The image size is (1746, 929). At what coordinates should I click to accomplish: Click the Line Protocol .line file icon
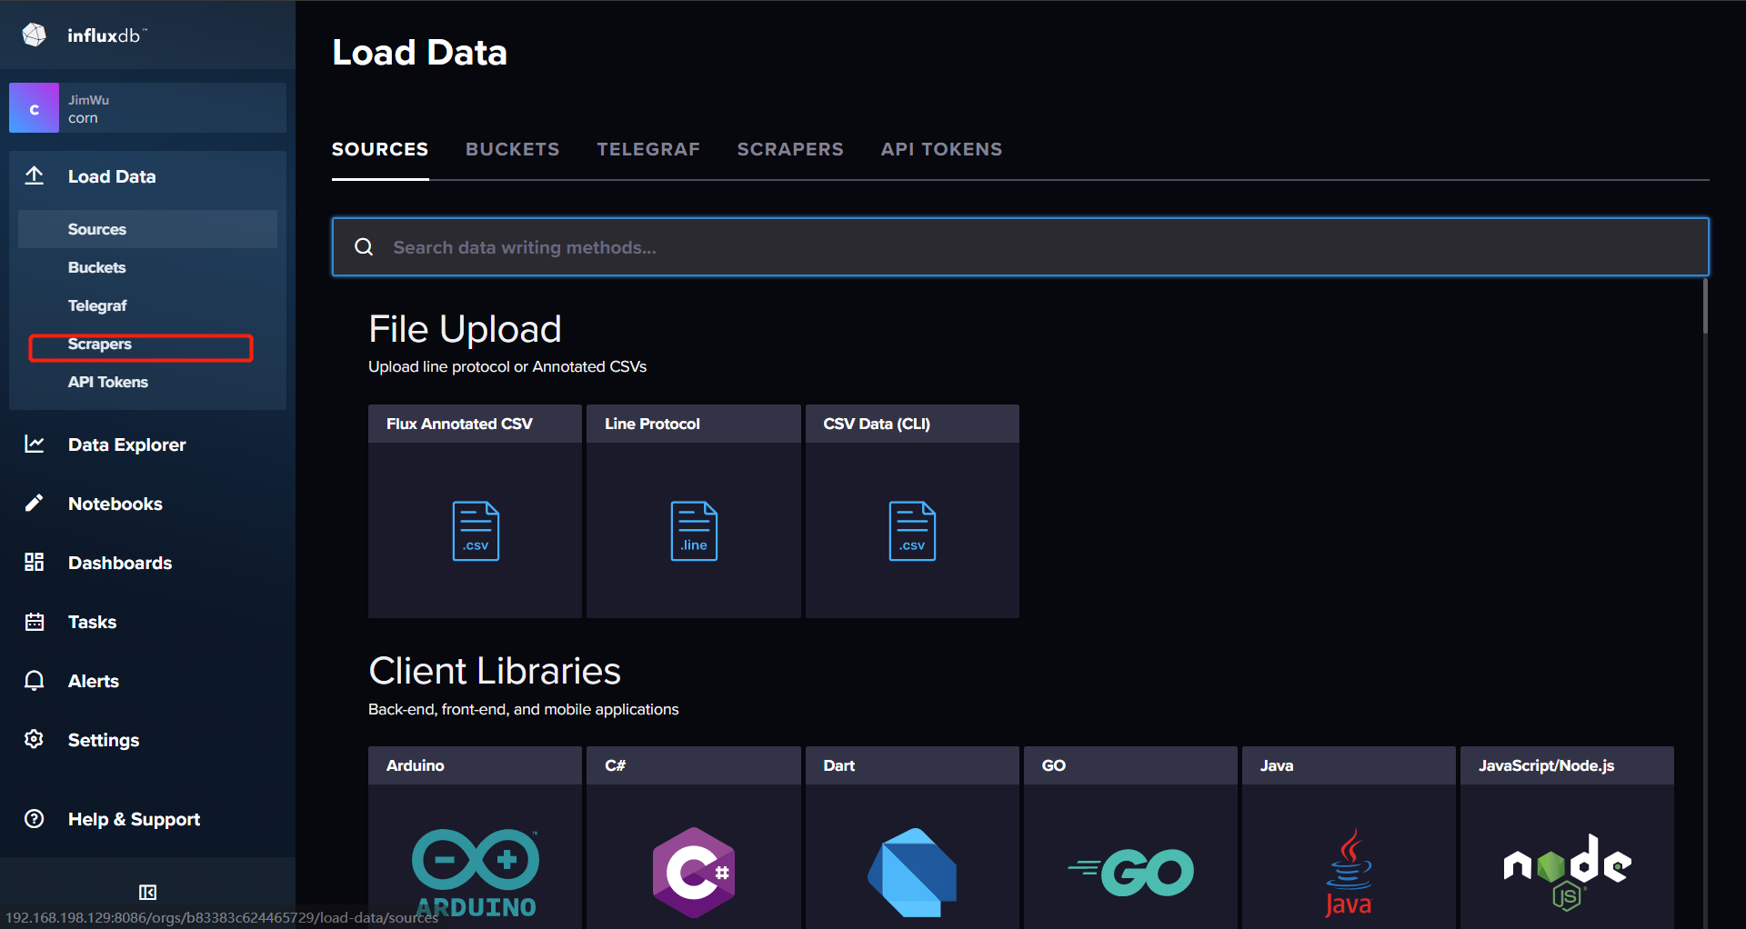(x=694, y=531)
